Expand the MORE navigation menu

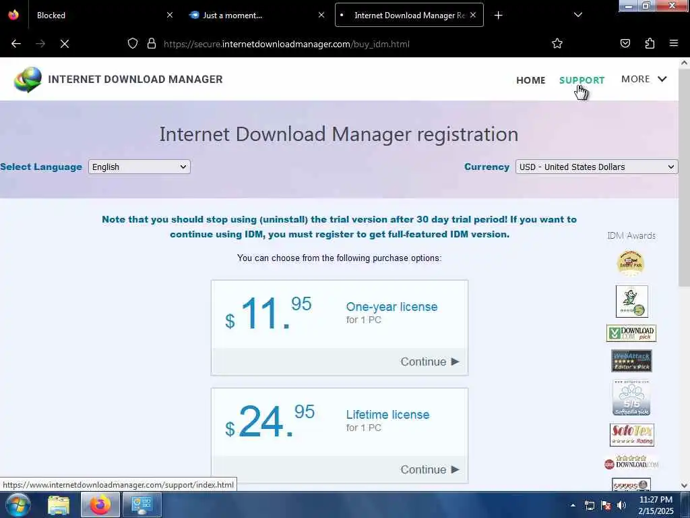(x=644, y=80)
